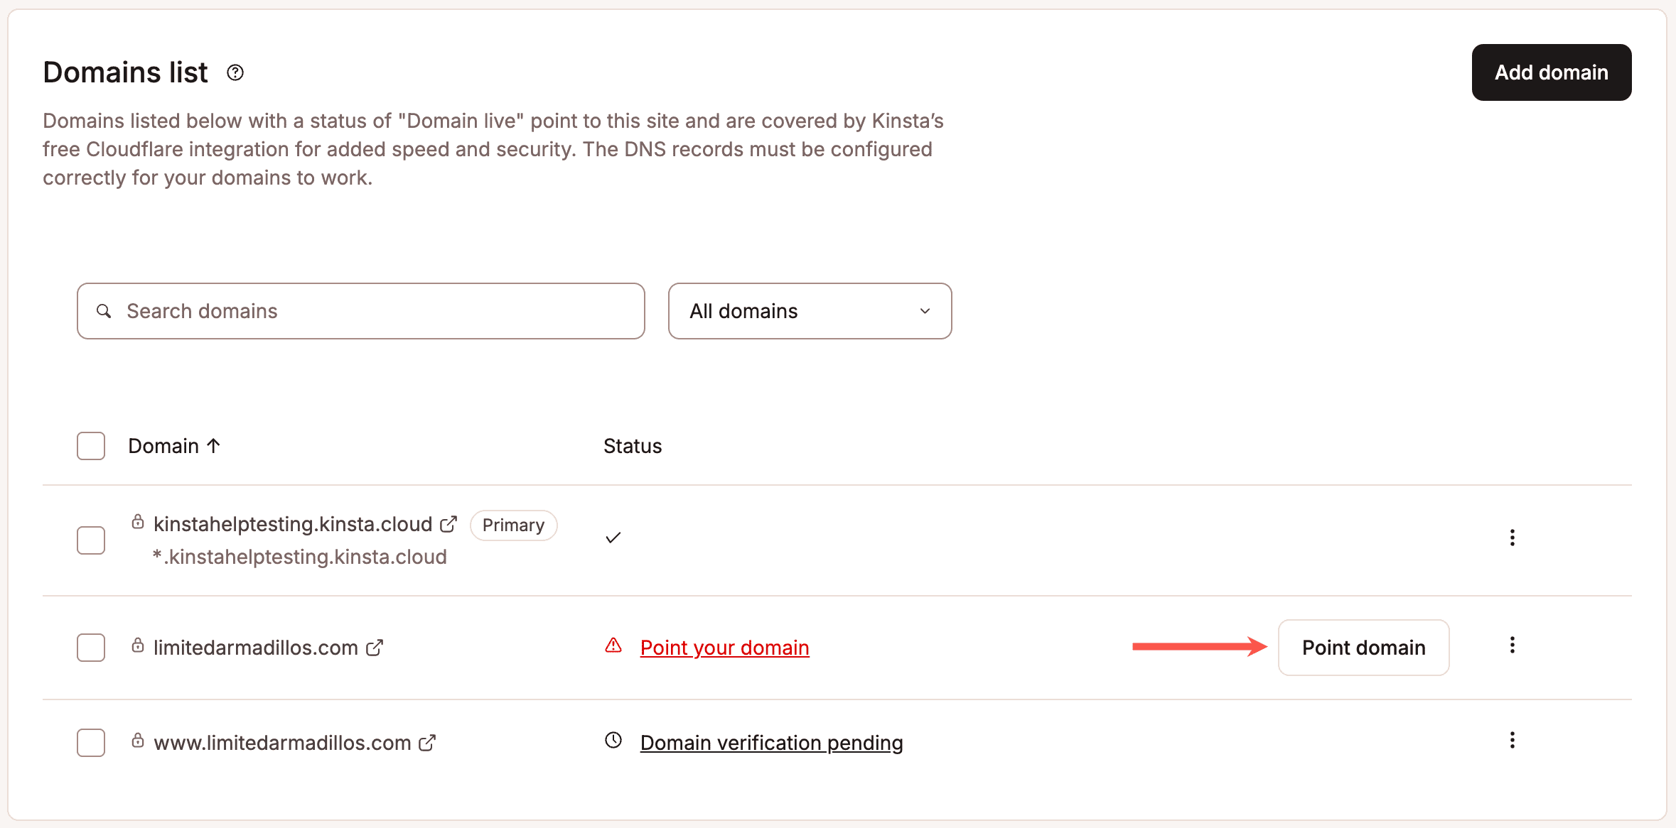Screen dimensions: 1676x828
Task: Check the kinstahelptesting.kinsta.cloud row checkbox
Action: pos(91,540)
